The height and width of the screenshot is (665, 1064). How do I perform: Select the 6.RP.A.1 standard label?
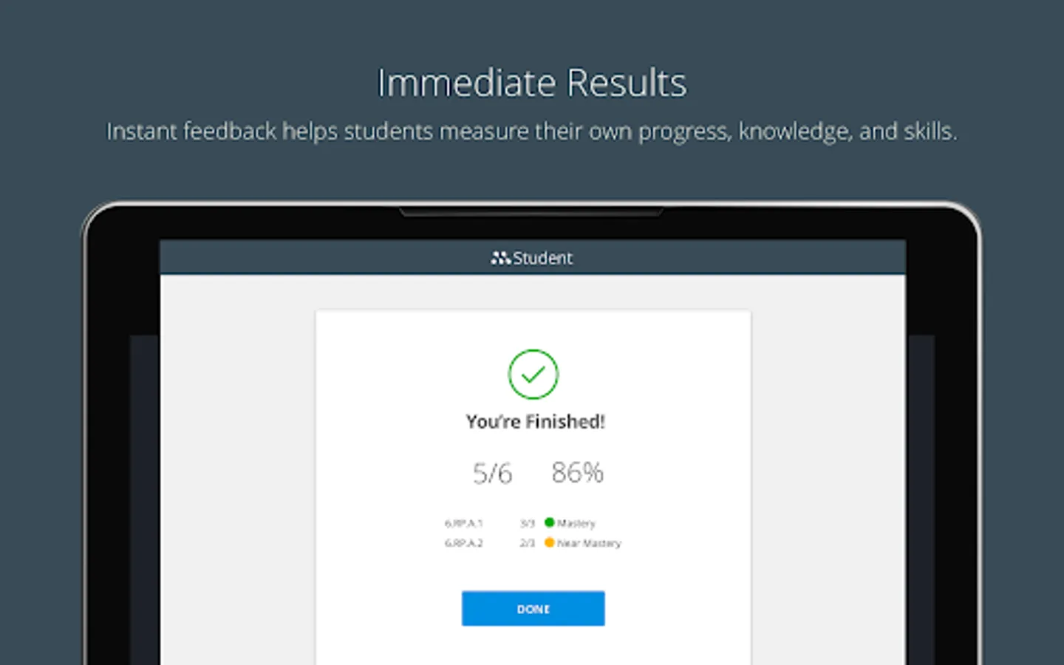click(463, 523)
